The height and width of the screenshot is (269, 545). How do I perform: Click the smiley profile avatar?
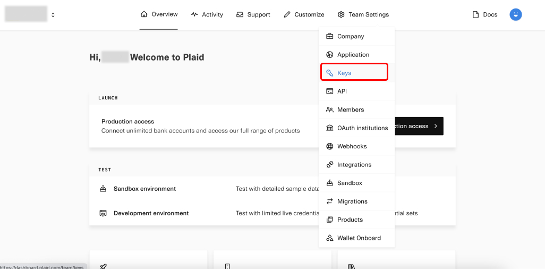[515, 14]
